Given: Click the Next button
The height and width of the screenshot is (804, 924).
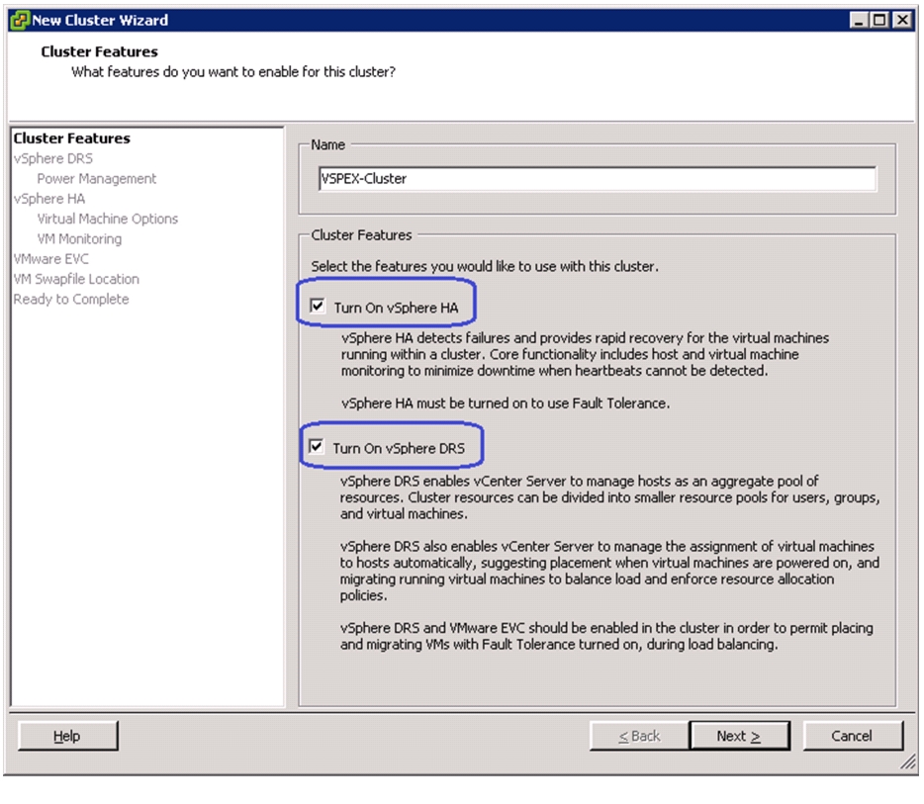Looking at the screenshot, I should click(740, 736).
